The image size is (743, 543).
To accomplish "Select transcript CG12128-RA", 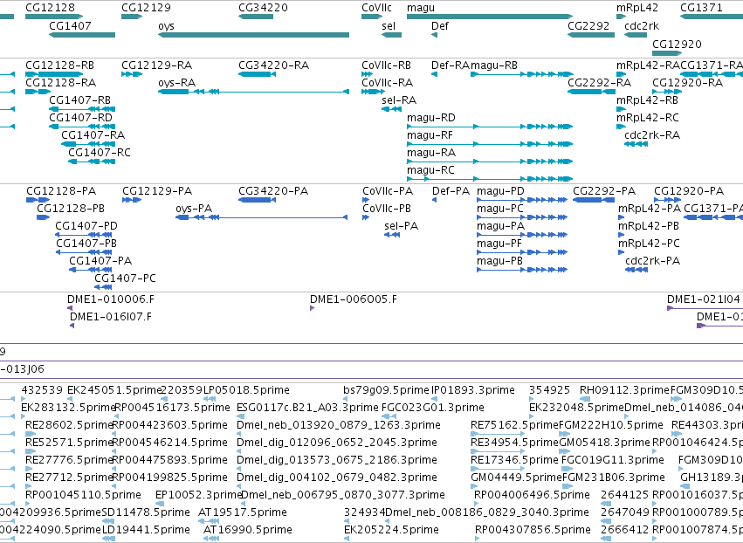I will pos(60,82).
